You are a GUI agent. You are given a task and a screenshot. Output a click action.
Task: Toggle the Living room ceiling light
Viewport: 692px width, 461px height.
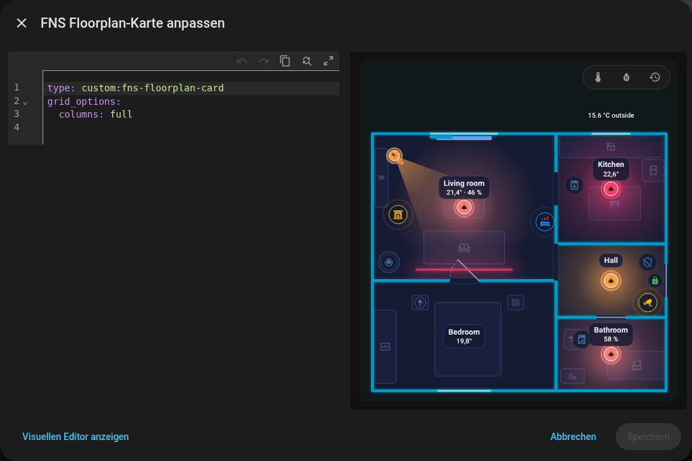[464, 207]
